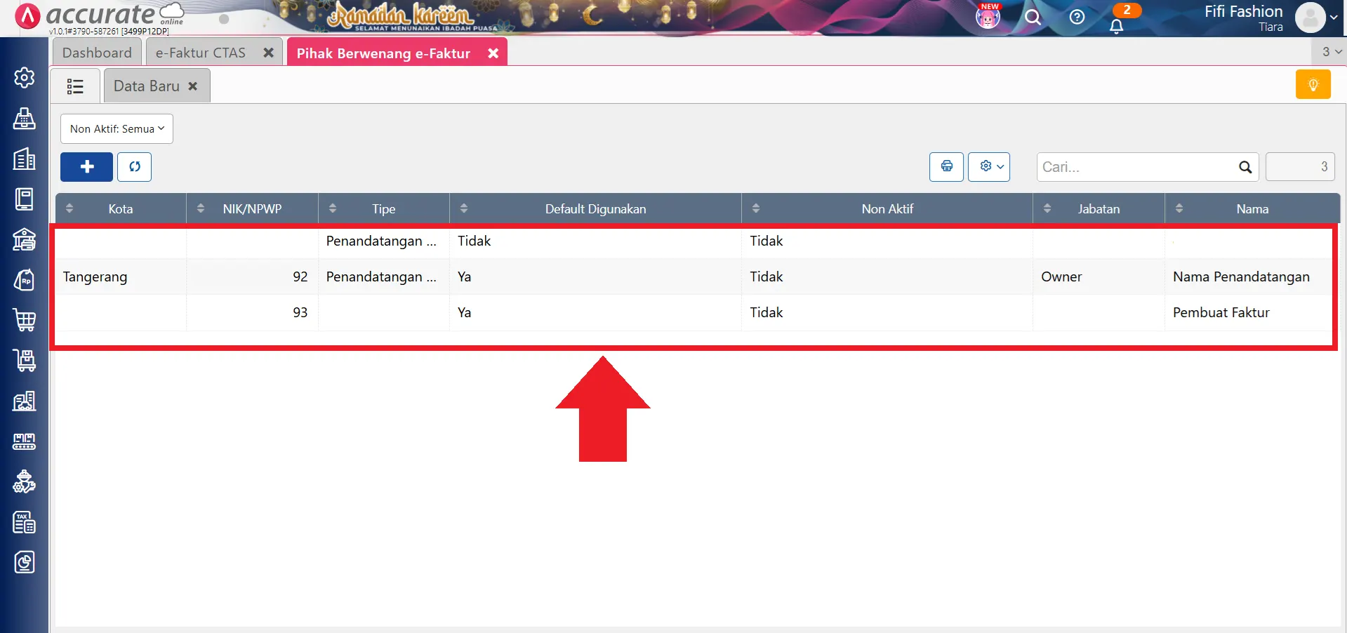
Task: Open the settings gear in sidebar
Action: coord(25,77)
